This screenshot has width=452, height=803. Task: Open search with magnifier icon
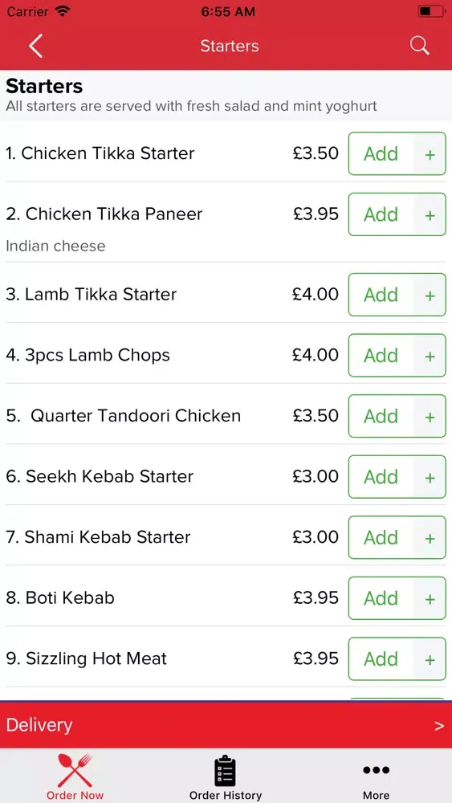coord(419,46)
